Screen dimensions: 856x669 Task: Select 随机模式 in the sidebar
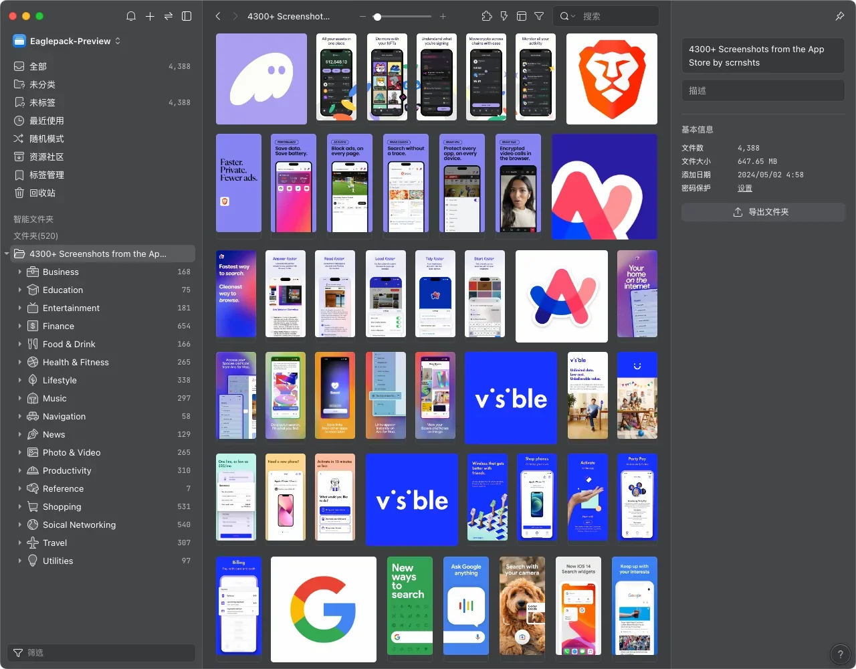click(x=47, y=138)
